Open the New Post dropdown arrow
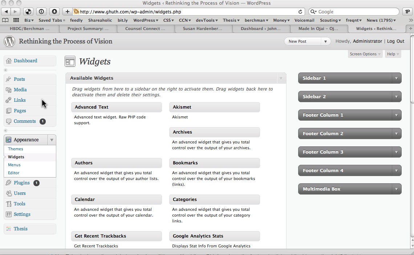The height and width of the screenshot is (255, 414). pos(325,41)
